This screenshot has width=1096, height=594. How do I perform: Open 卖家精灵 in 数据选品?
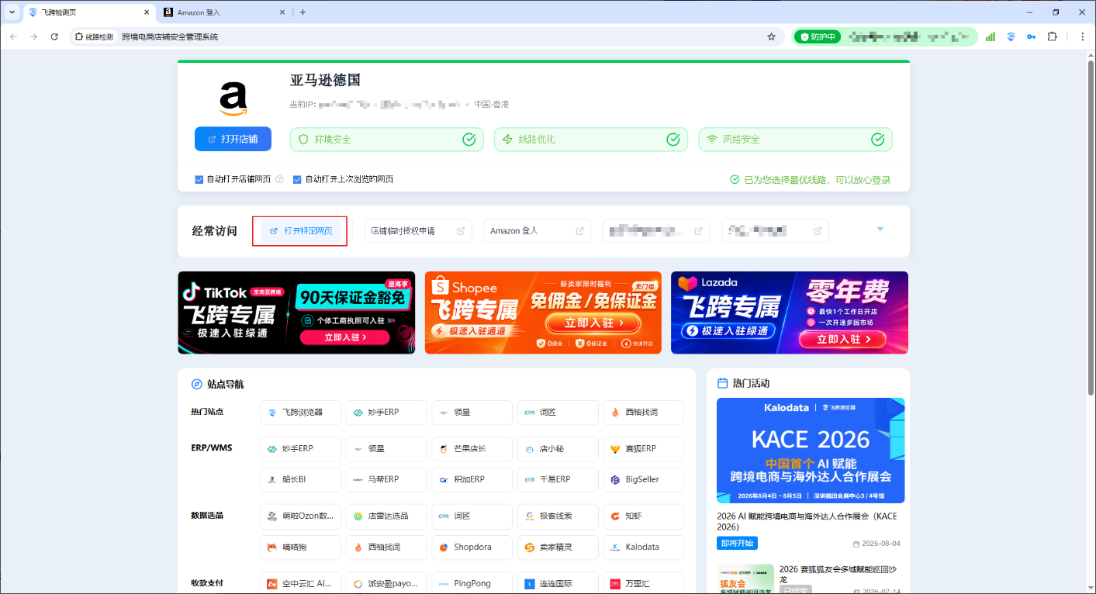click(558, 547)
